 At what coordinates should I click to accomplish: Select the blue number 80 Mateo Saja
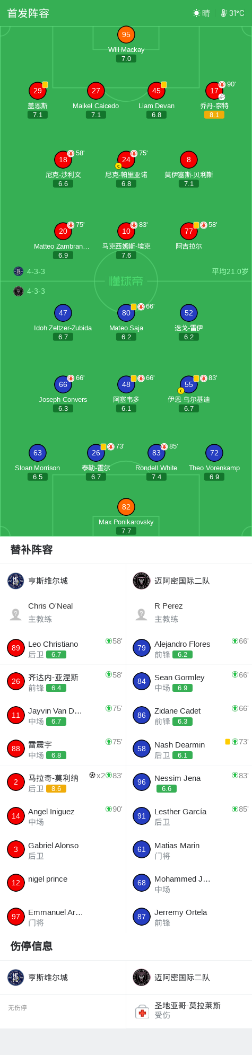coord(126,313)
